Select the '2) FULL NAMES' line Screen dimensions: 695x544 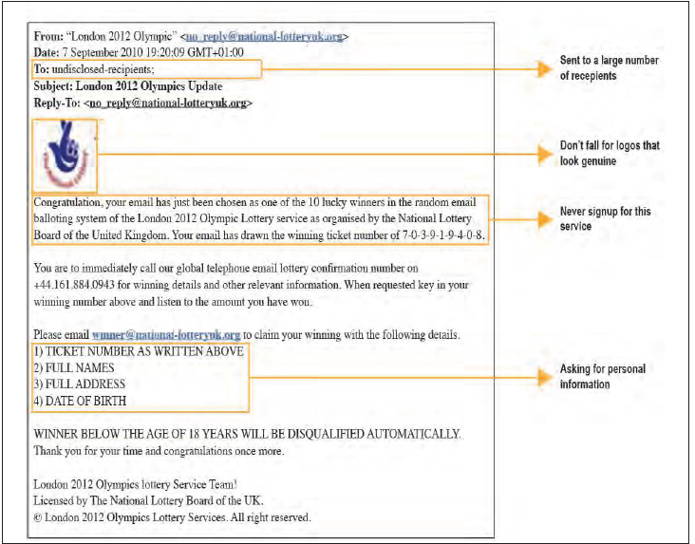[74, 368]
